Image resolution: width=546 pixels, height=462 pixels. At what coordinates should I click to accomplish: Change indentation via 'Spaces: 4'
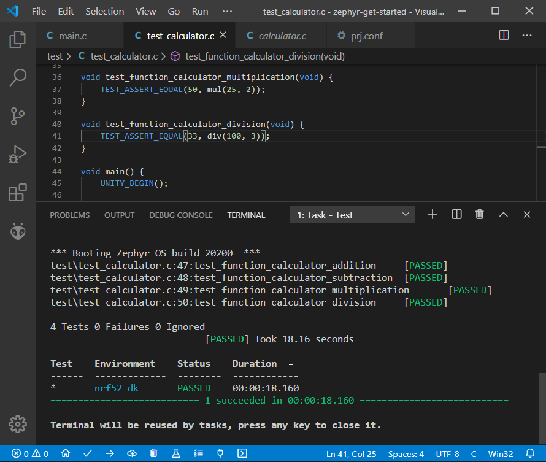[x=406, y=453]
